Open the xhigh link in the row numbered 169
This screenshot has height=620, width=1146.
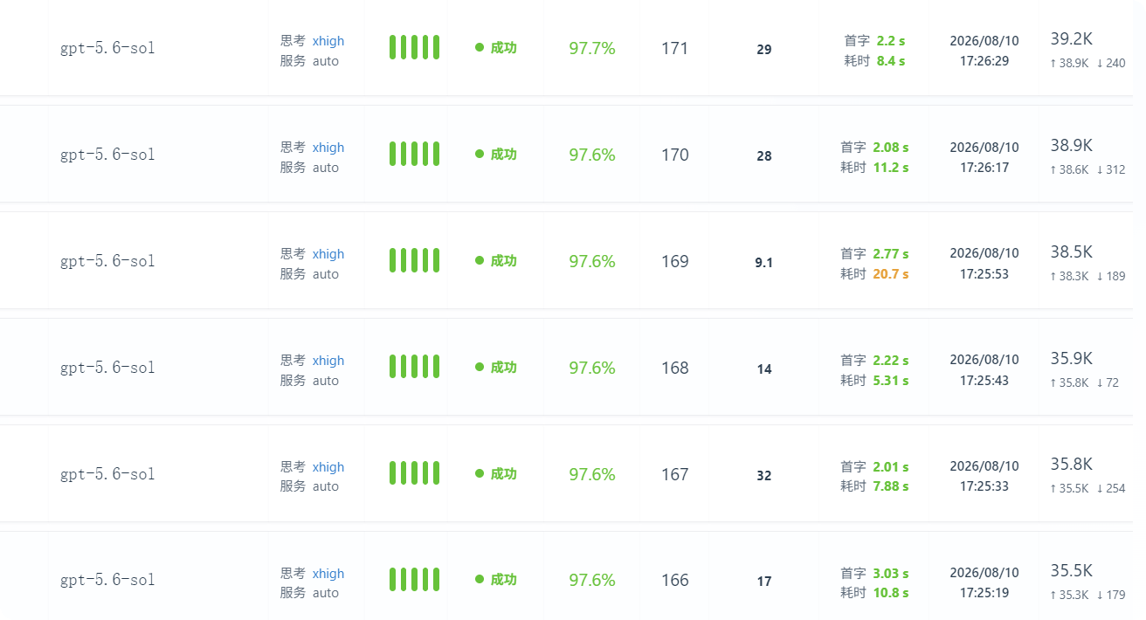[328, 254]
